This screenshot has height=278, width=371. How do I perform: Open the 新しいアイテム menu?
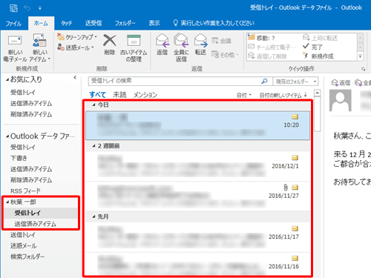(x=40, y=48)
